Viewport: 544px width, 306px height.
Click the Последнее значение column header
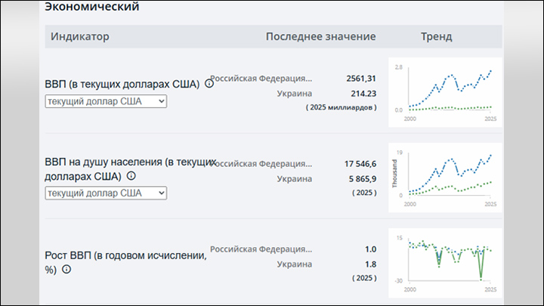coord(320,36)
